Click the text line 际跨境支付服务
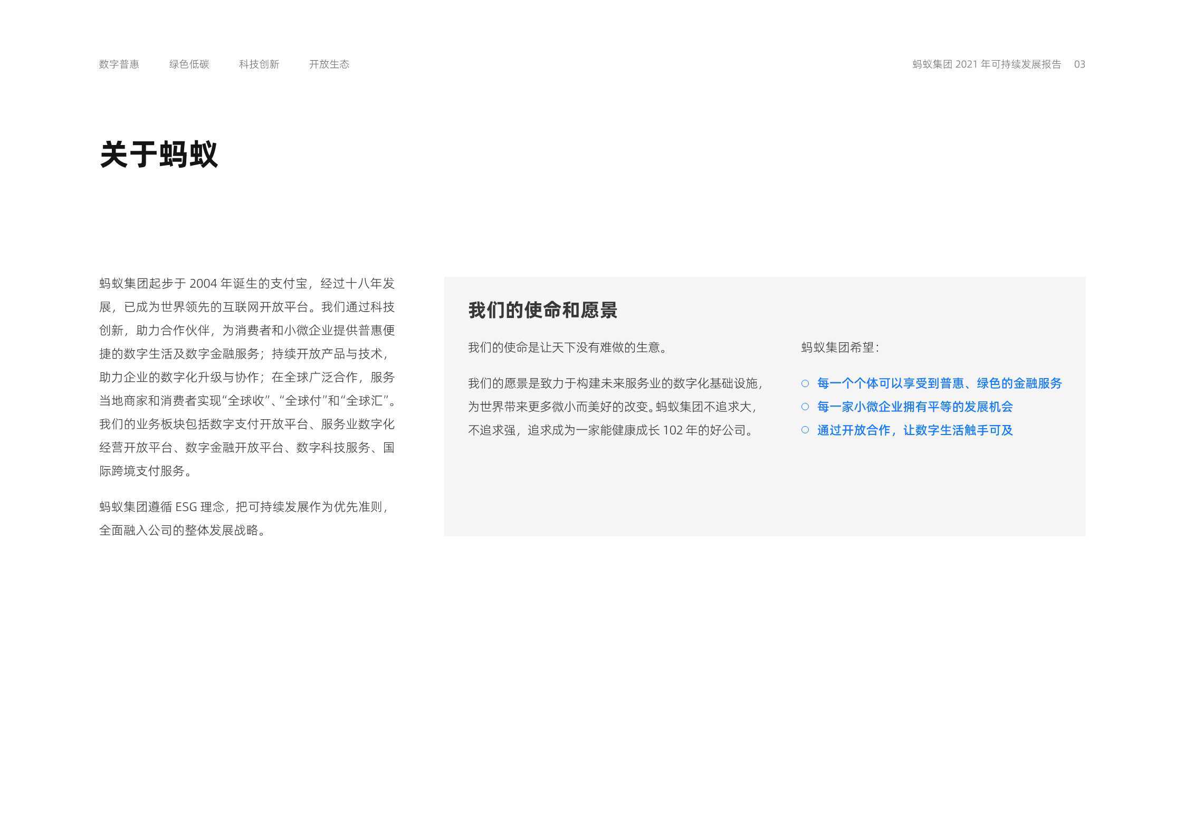Image resolution: width=1184 pixels, height=830 pixels. [145, 471]
